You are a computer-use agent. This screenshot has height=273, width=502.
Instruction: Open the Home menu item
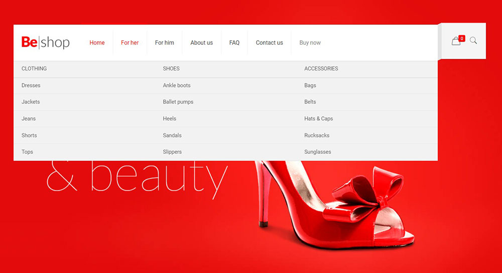97,43
